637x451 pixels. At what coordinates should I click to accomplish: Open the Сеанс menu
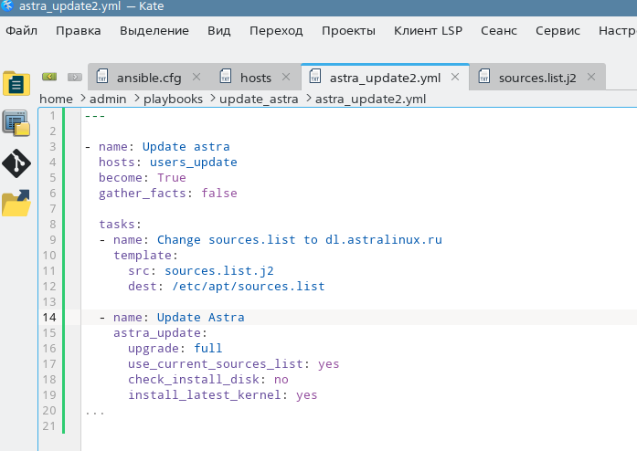[x=499, y=31]
